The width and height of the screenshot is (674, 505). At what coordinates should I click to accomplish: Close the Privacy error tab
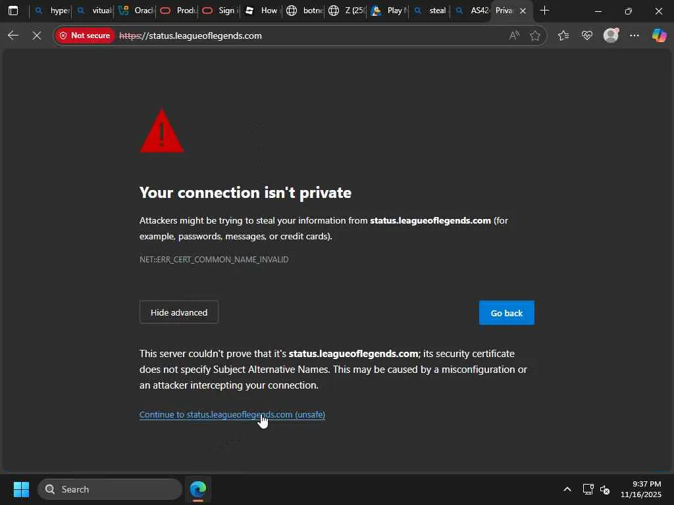point(523,11)
